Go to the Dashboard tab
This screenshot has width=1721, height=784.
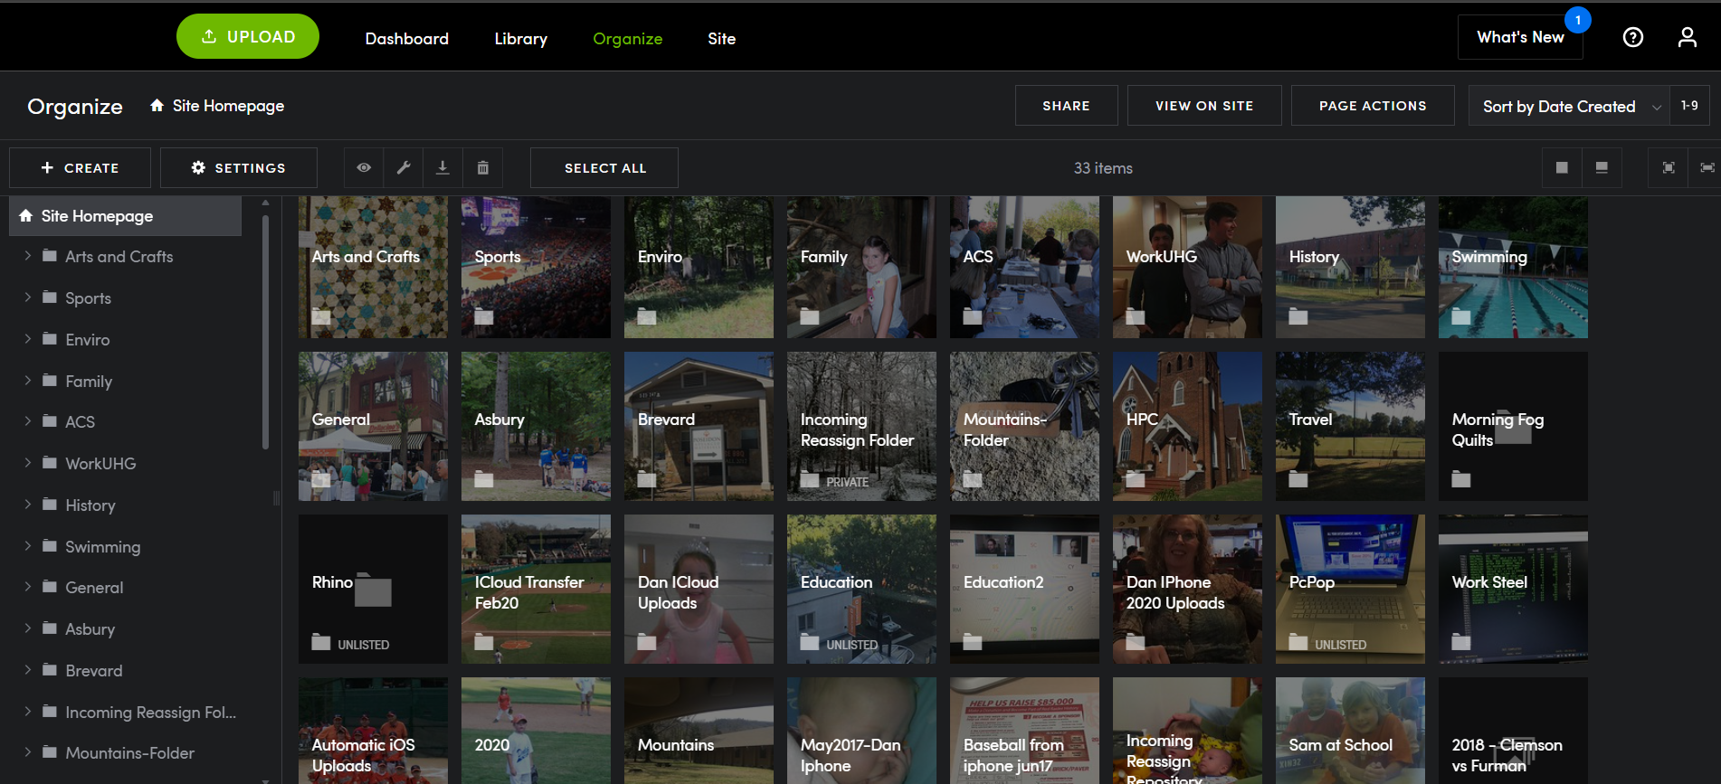coord(407,38)
